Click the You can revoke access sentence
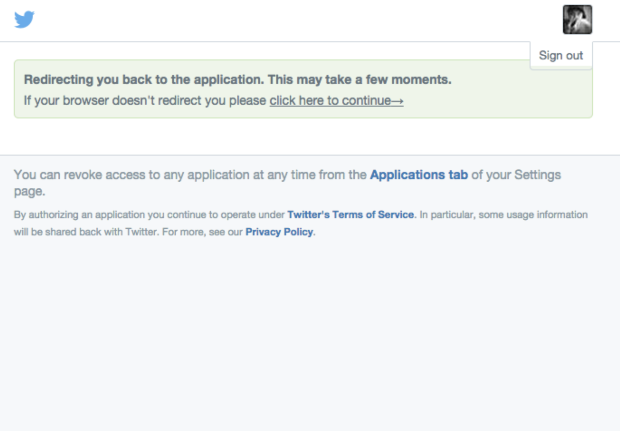The image size is (620, 431). (x=190, y=175)
